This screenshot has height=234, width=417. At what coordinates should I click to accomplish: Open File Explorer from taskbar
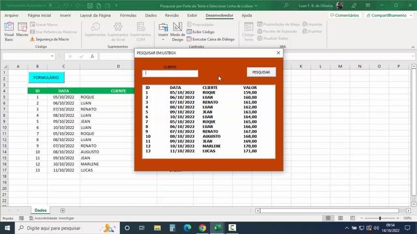[x=157, y=228]
